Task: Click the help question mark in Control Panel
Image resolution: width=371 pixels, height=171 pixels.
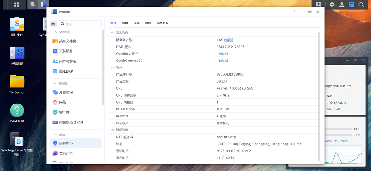Action: [294, 12]
